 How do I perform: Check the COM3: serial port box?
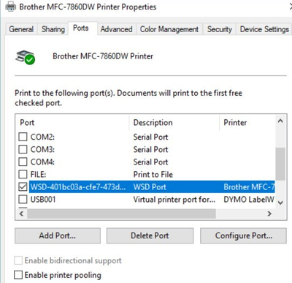(x=23, y=149)
